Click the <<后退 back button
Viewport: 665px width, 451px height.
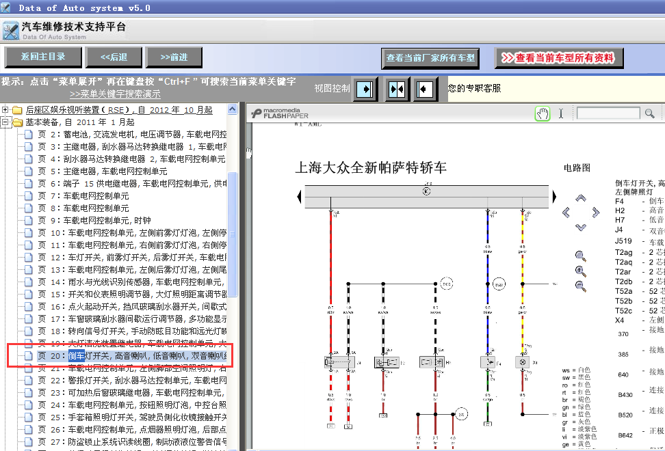pyautogui.click(x=114, y=57)
